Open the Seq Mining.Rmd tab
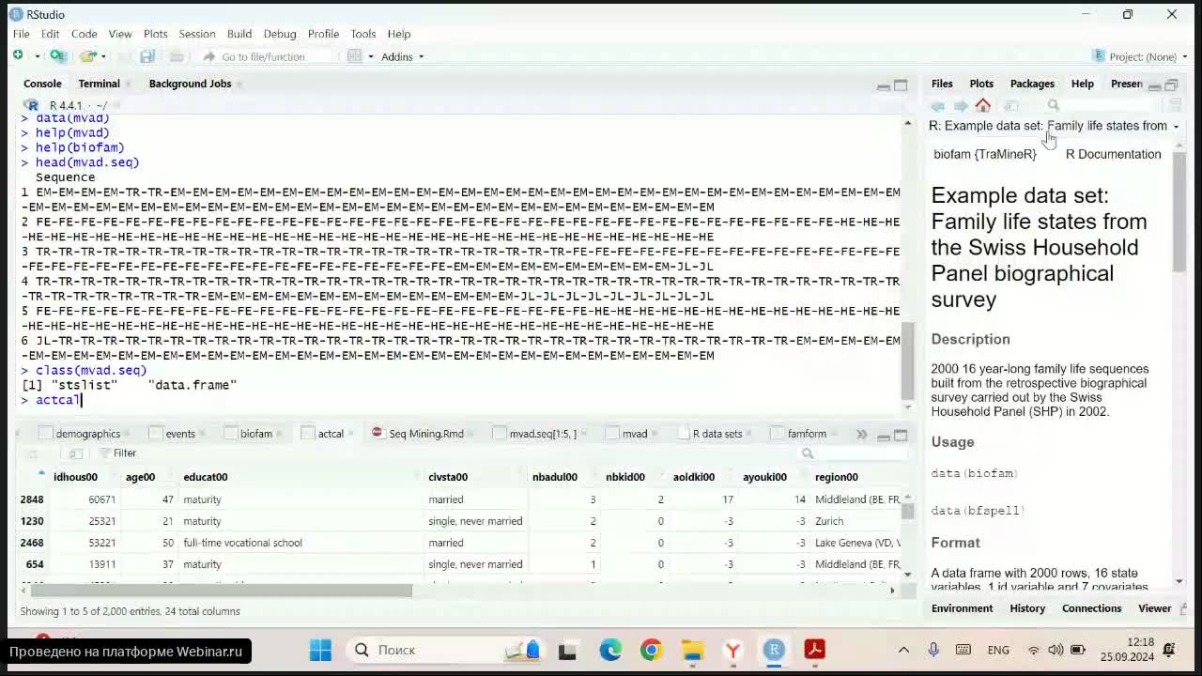1202x676 pixels. tap(425, 434)
